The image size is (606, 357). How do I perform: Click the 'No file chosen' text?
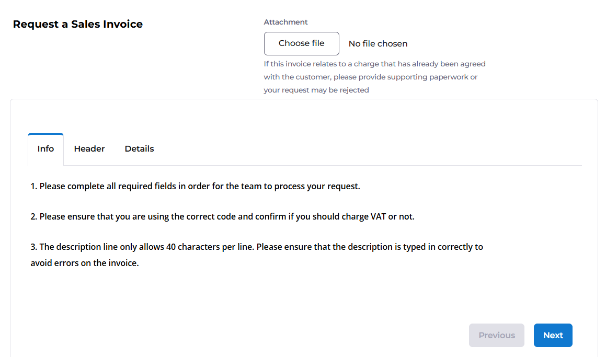[x=378, y=44]
